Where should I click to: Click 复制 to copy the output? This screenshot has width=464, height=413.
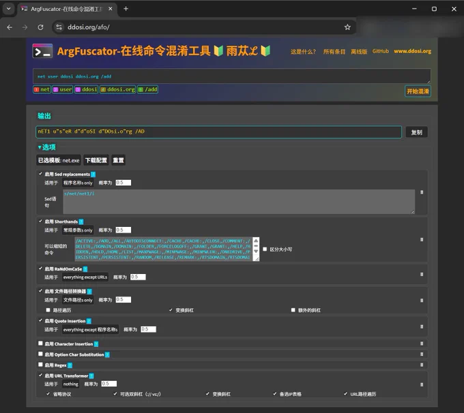416,132
